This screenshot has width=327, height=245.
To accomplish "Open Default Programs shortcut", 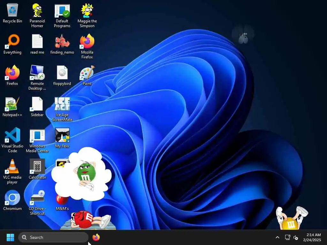I will pos(62,15).
